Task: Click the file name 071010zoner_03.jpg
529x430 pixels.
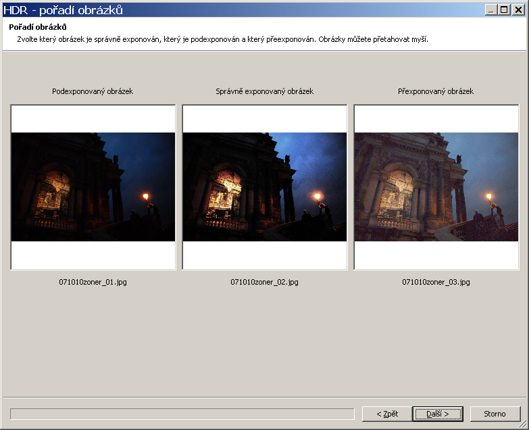Action: point(436,282)
